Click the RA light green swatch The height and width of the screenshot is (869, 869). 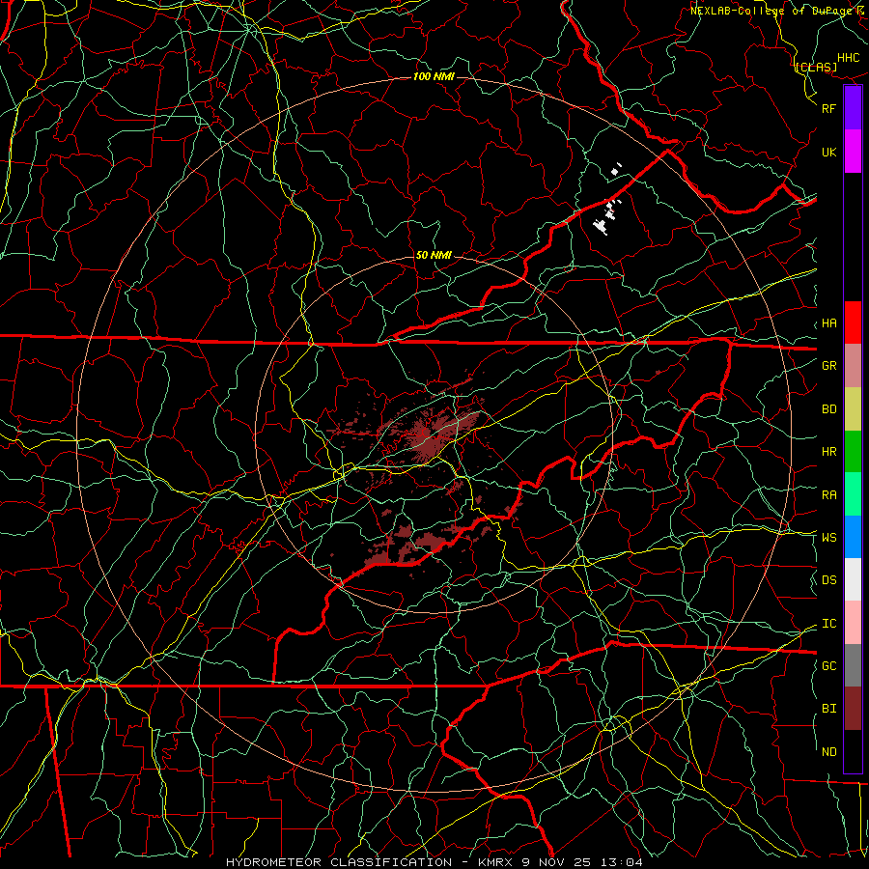[853, 494]
